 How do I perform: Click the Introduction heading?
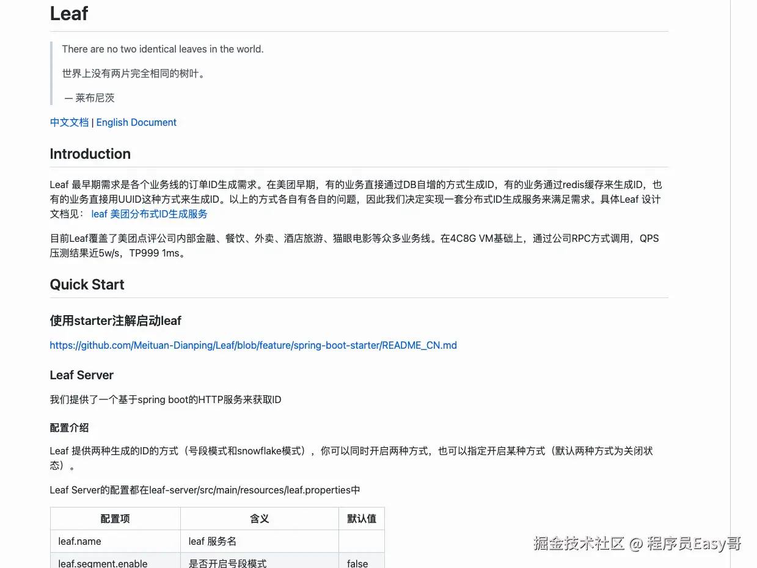coord(90,154)
